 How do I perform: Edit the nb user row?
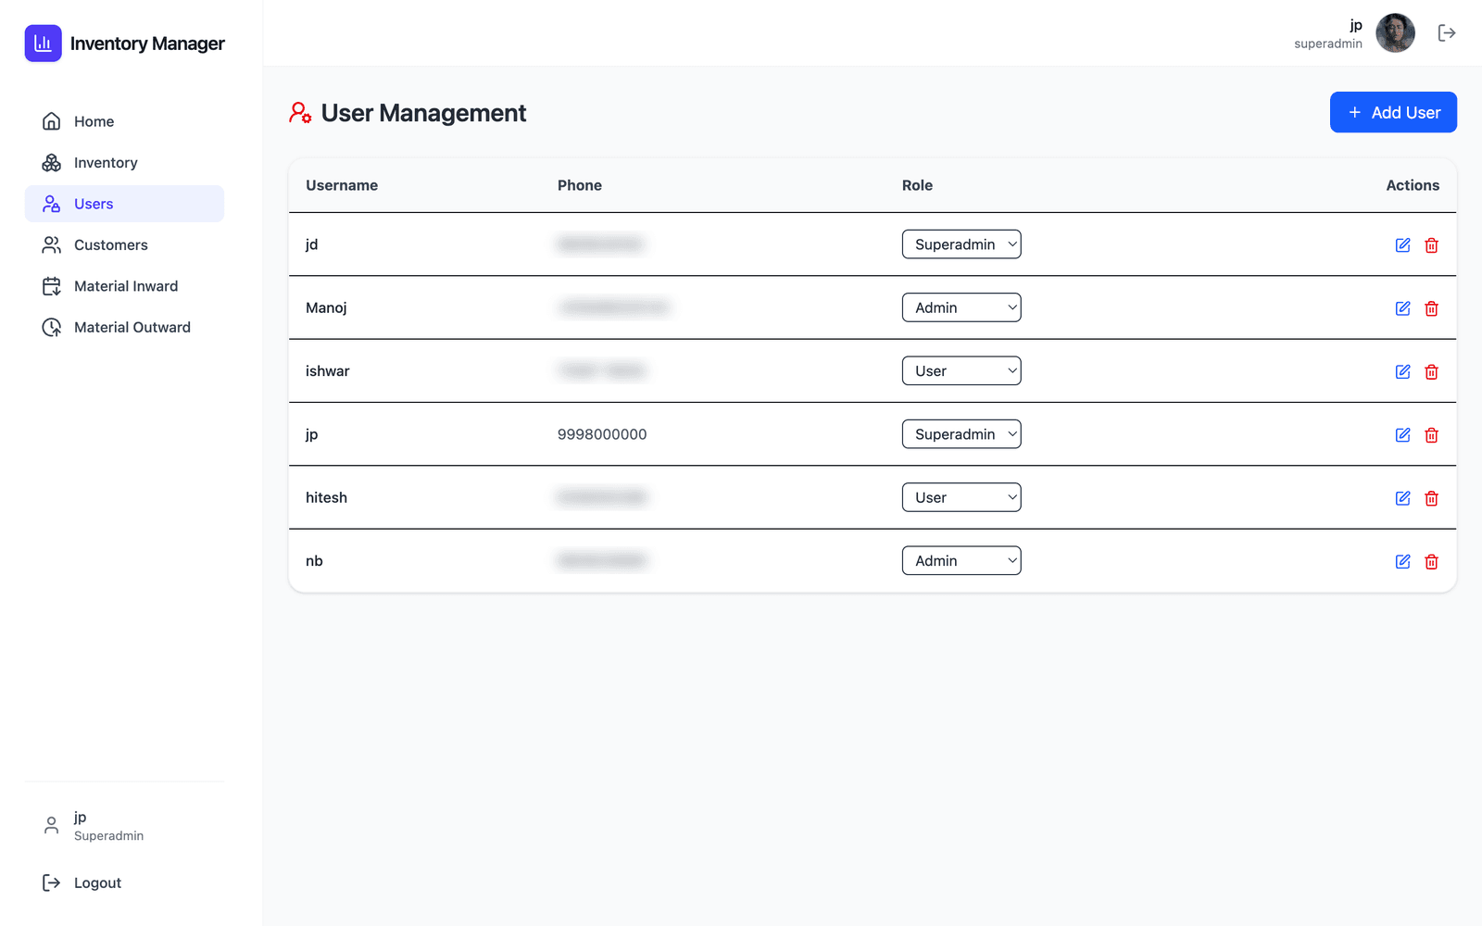(1403, 561)
